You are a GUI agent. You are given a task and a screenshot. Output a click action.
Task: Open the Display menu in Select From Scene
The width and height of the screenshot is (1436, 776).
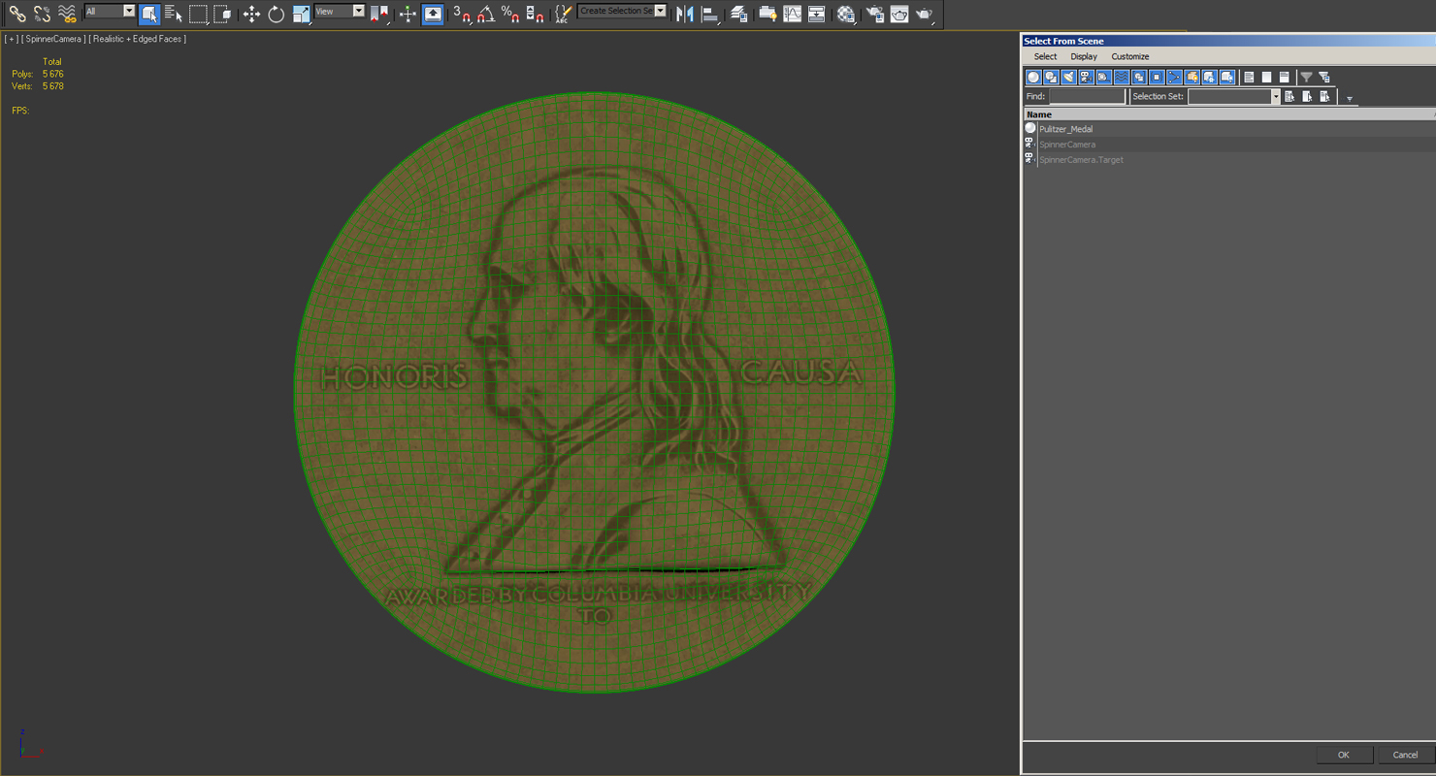1084,56
